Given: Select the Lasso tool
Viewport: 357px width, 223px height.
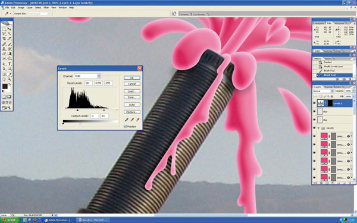Looking at the screenshot, I should tap(4, 34).
